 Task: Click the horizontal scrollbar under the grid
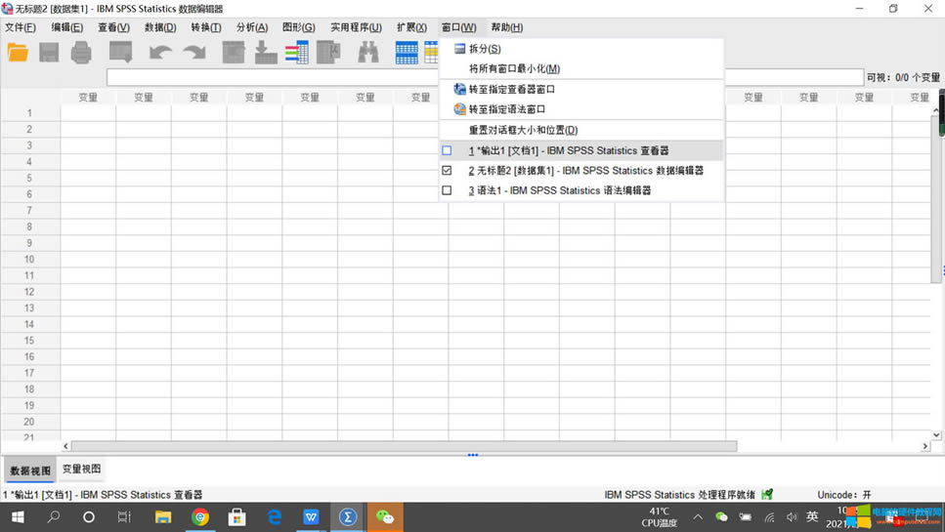click(x=403, y=446)
